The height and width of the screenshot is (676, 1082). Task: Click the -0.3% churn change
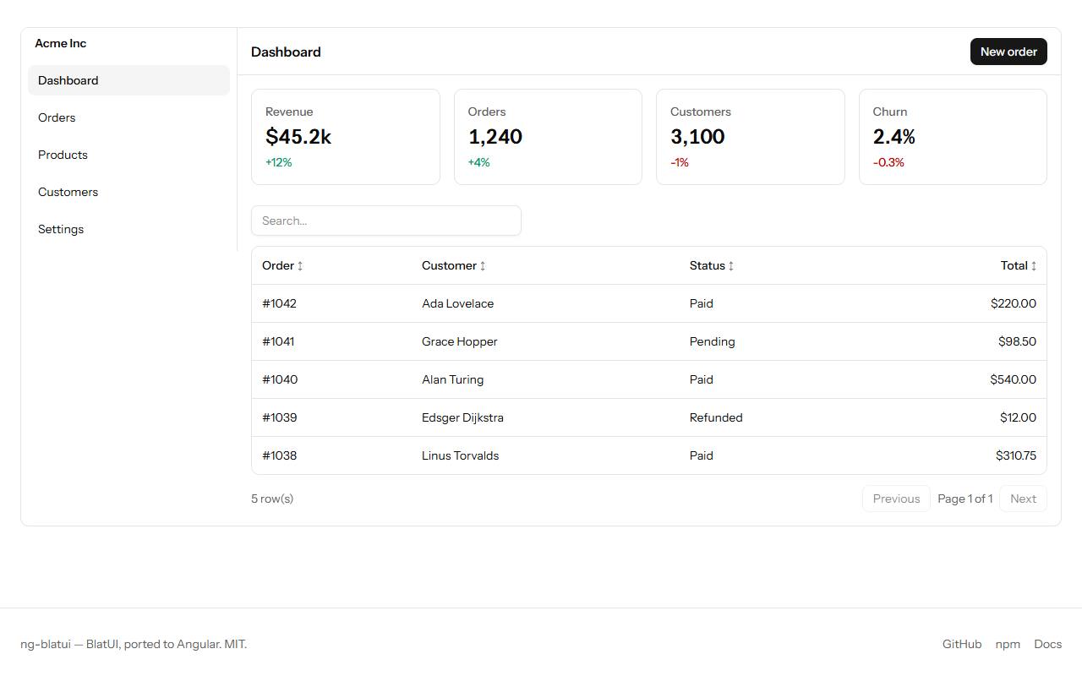(x=888, y=162)
